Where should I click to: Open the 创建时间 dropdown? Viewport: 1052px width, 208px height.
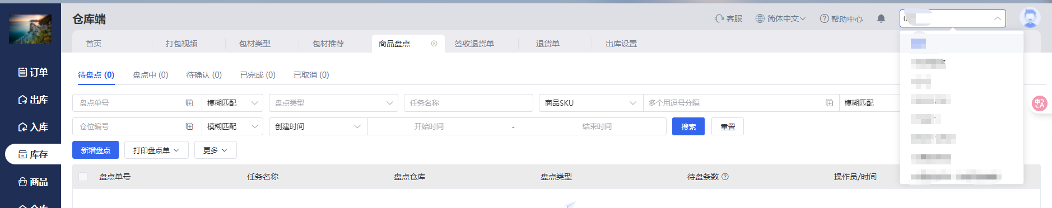coord(318,126)
